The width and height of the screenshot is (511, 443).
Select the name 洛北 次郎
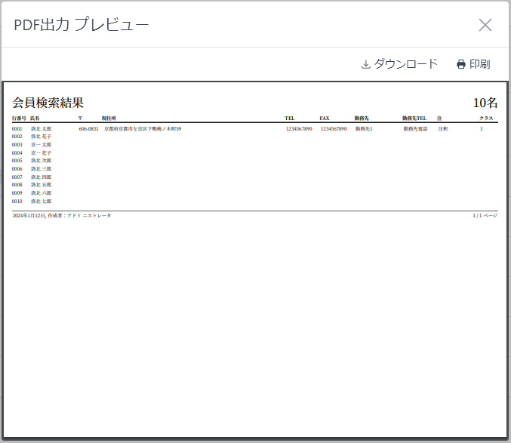click(41, 161)
